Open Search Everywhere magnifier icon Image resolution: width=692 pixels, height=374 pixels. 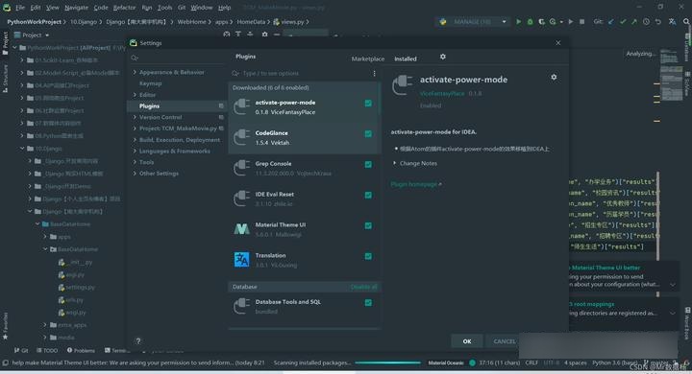pos(686,22)
